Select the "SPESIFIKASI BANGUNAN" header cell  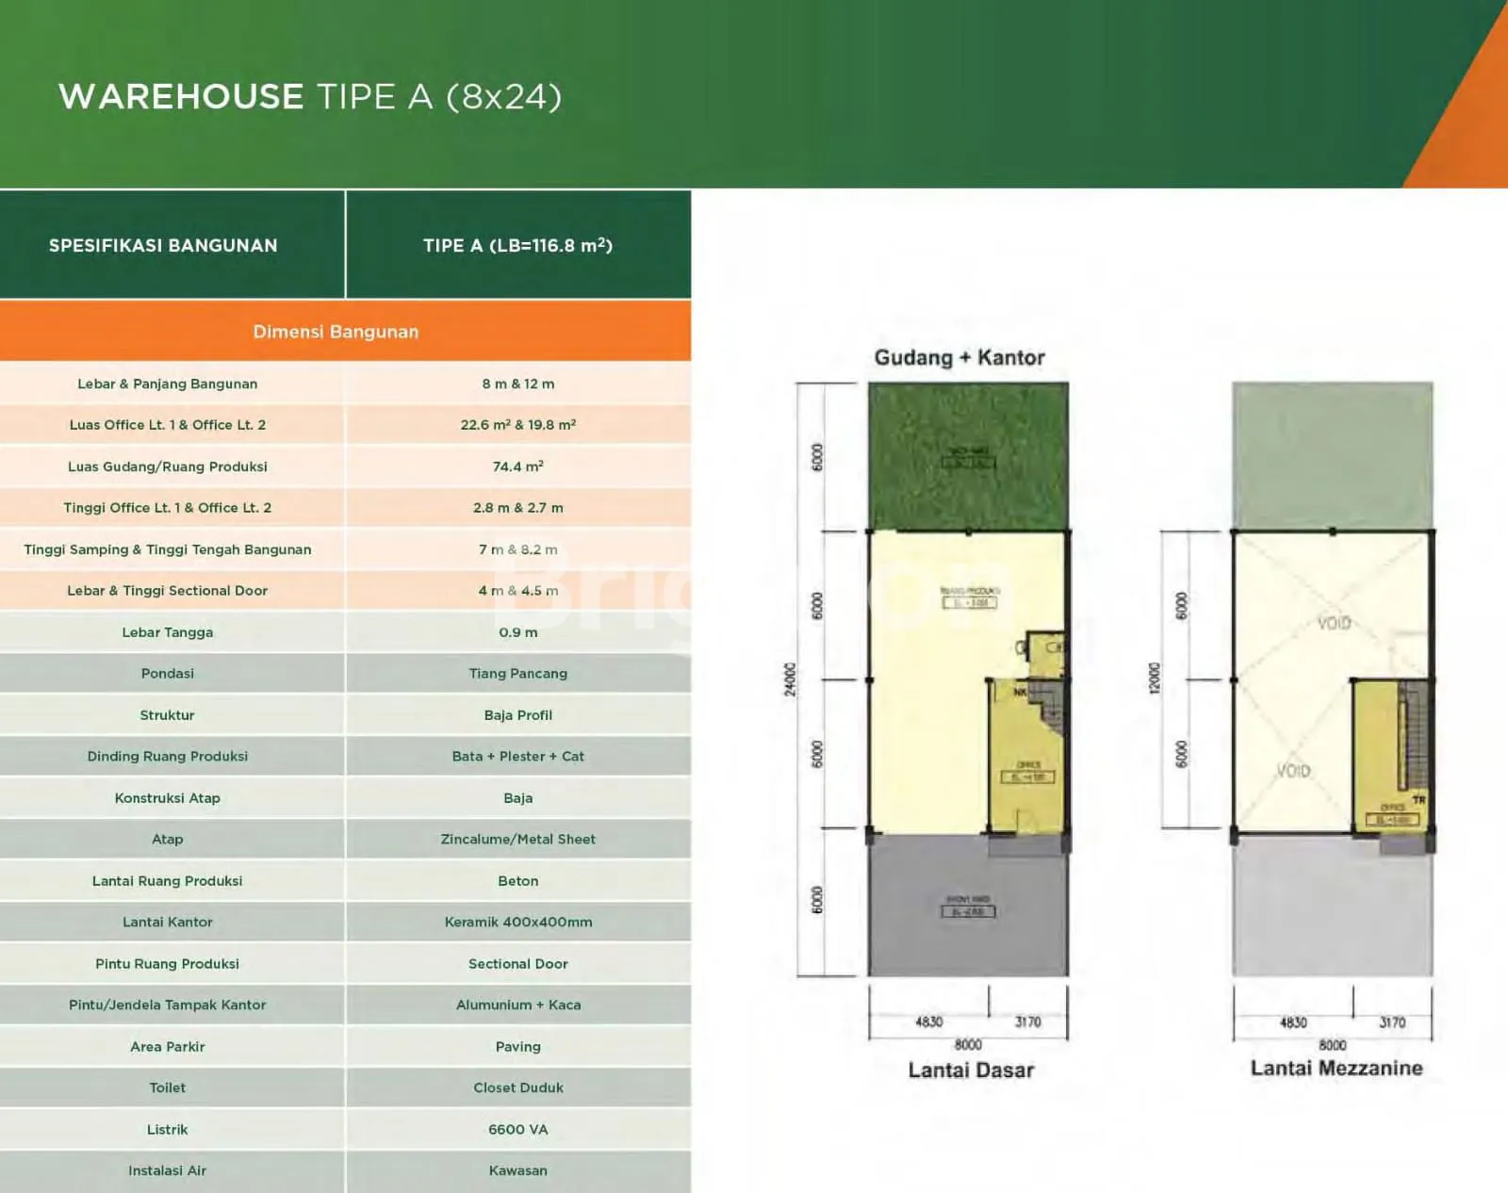tap(163, 245)
